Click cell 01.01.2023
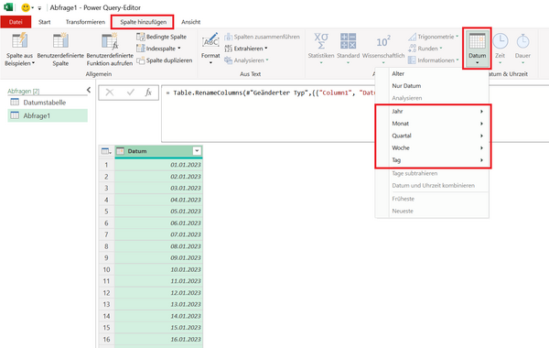 click(x=158, y=165)
